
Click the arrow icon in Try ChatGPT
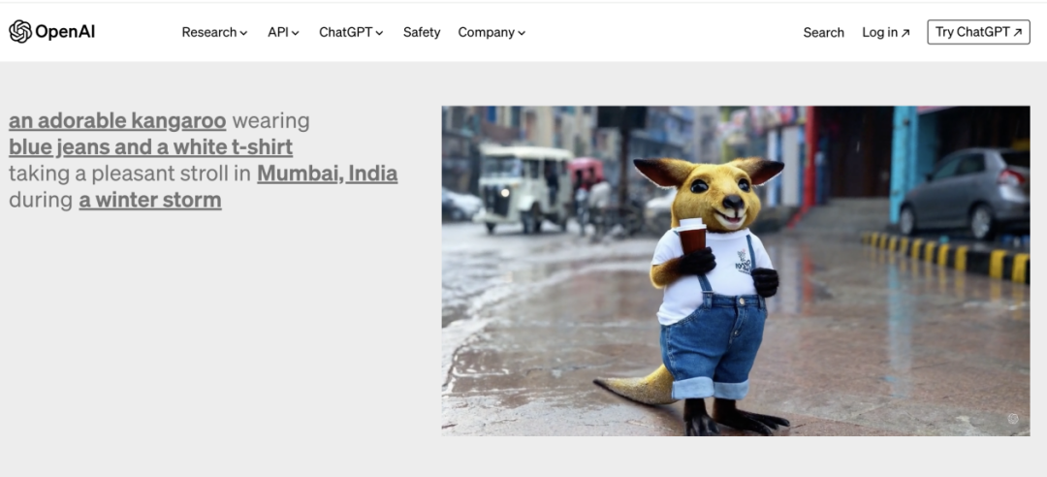point(1018,33)
